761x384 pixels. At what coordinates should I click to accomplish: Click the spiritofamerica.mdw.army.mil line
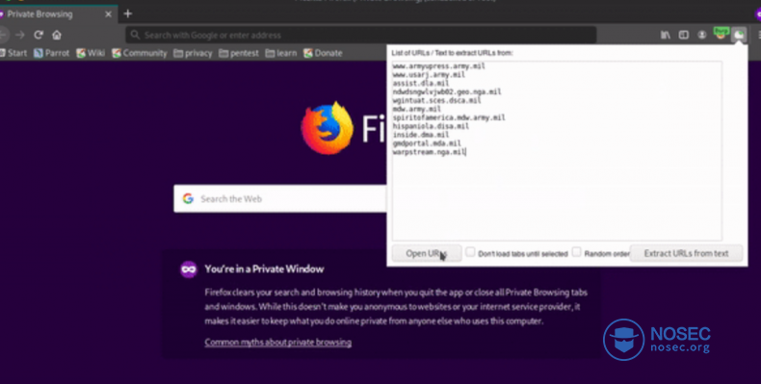(449, 117)
